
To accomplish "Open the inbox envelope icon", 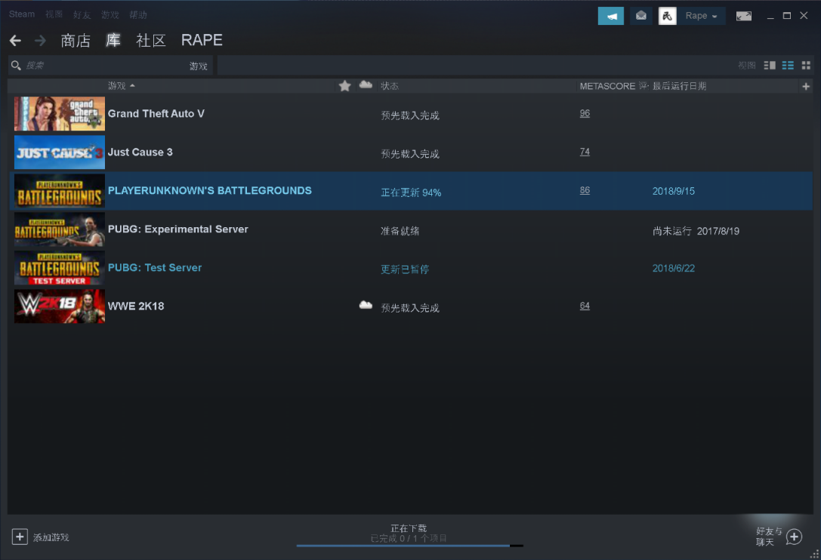I will 641,16.
